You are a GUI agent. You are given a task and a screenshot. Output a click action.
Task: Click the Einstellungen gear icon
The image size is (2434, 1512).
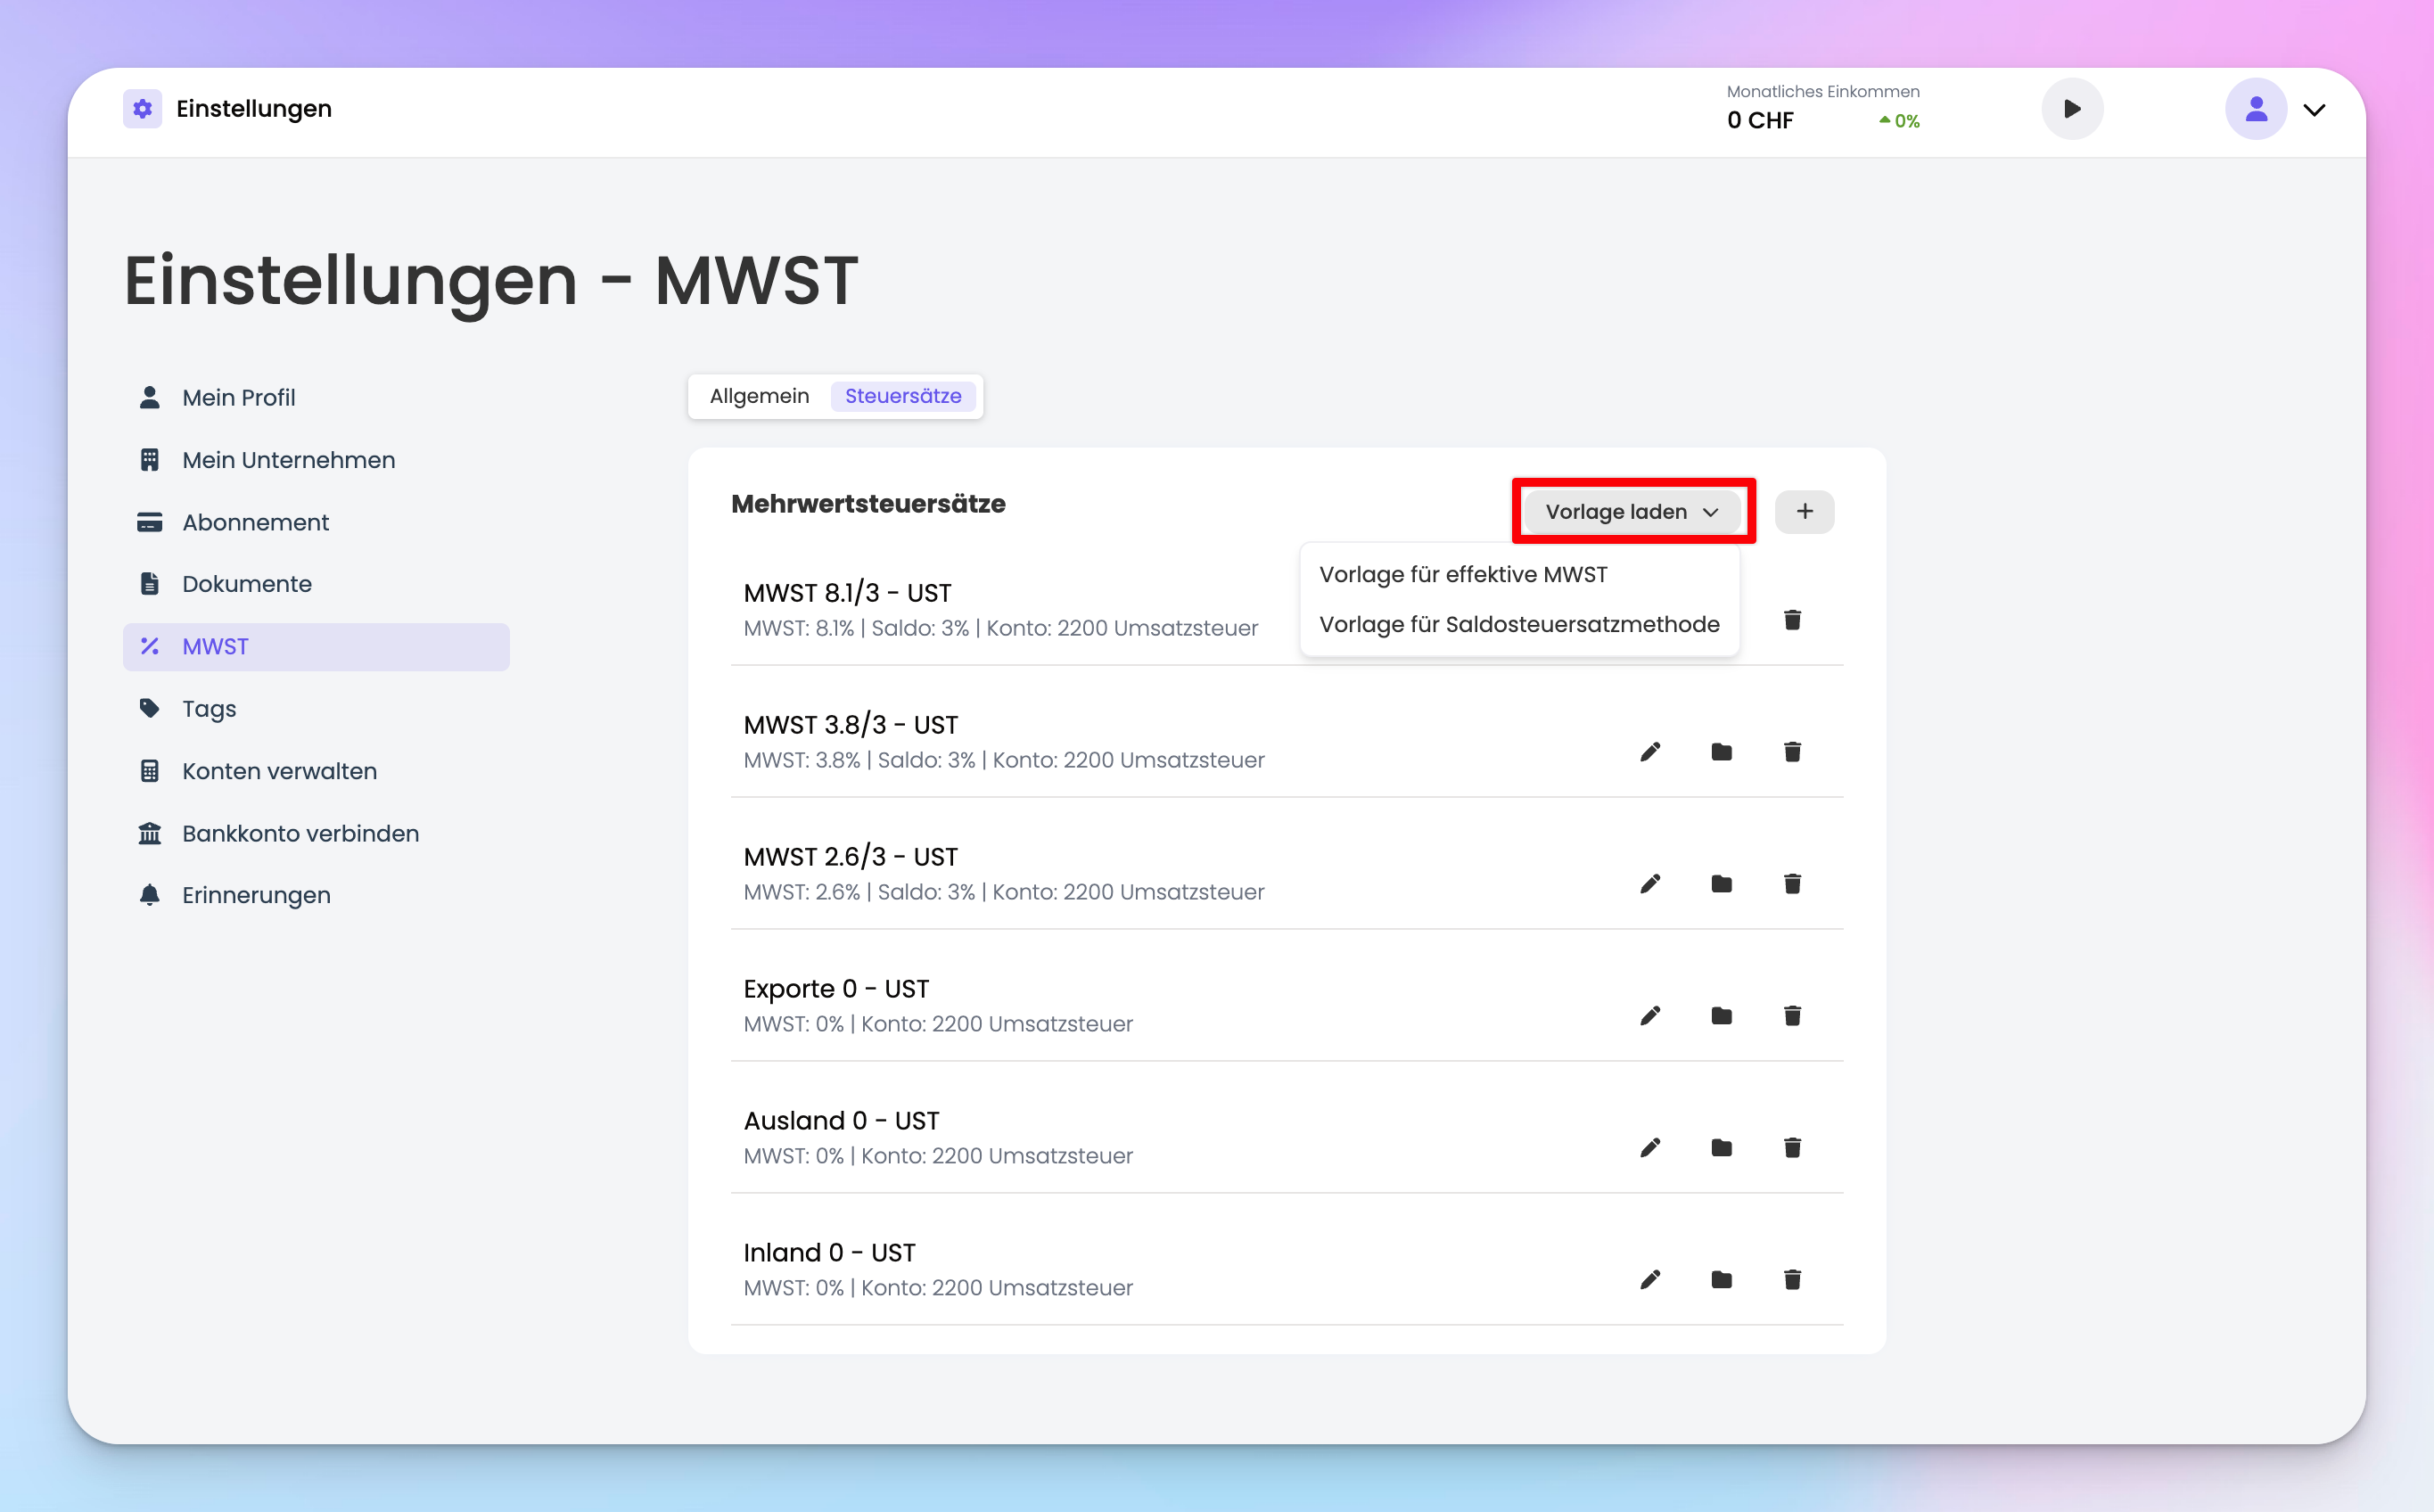[x=143, y=109]
